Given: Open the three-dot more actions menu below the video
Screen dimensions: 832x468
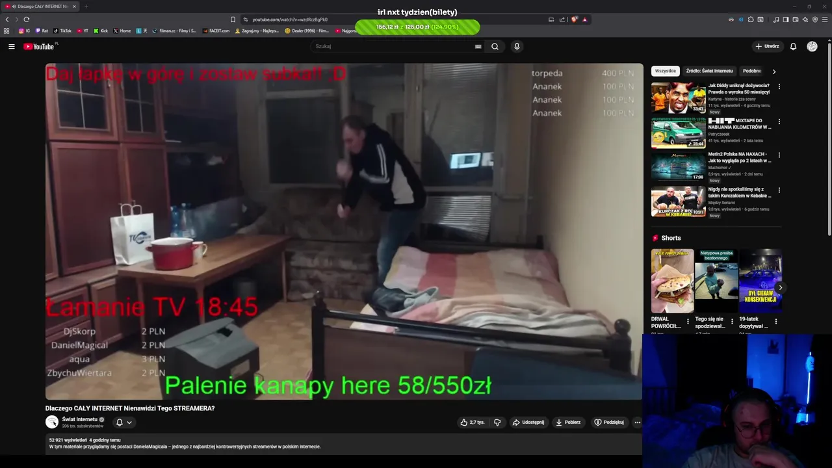Looking at the screenshot, I should (637, 422).
